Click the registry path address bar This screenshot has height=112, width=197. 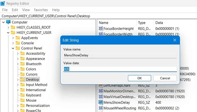coord(98,16)
